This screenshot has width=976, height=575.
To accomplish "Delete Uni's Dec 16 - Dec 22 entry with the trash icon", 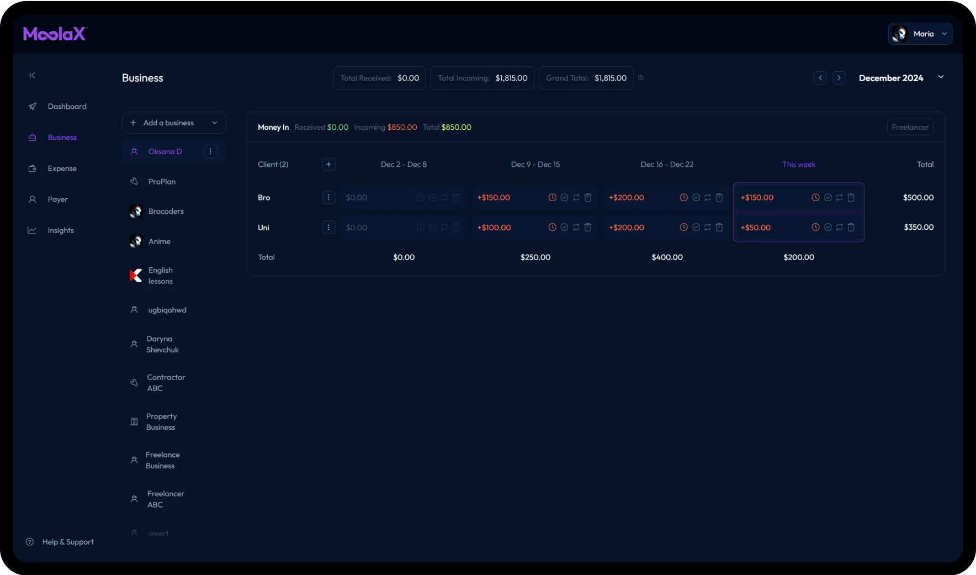I will [x=719, y=228].
